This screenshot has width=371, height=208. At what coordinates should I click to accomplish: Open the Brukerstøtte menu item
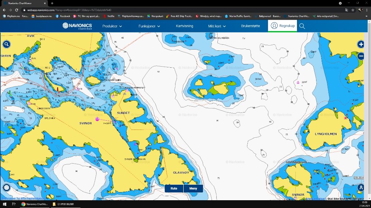pyautogui.click(x=250, y=26)
